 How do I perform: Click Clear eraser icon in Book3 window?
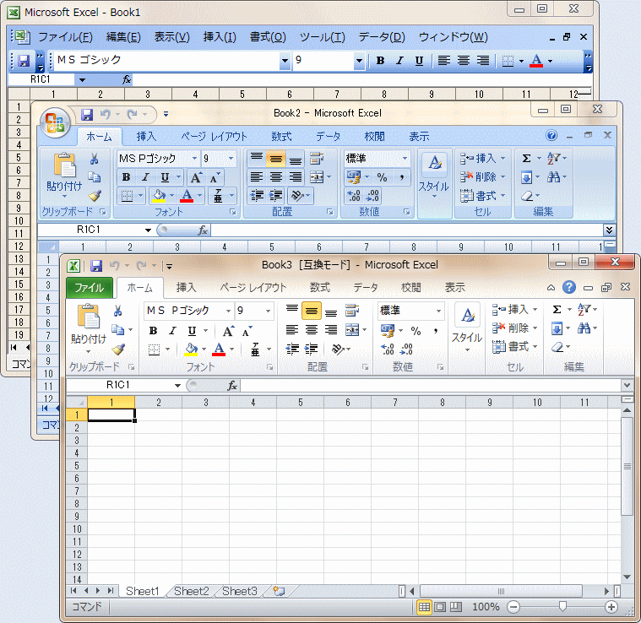(x=557, y=347)
